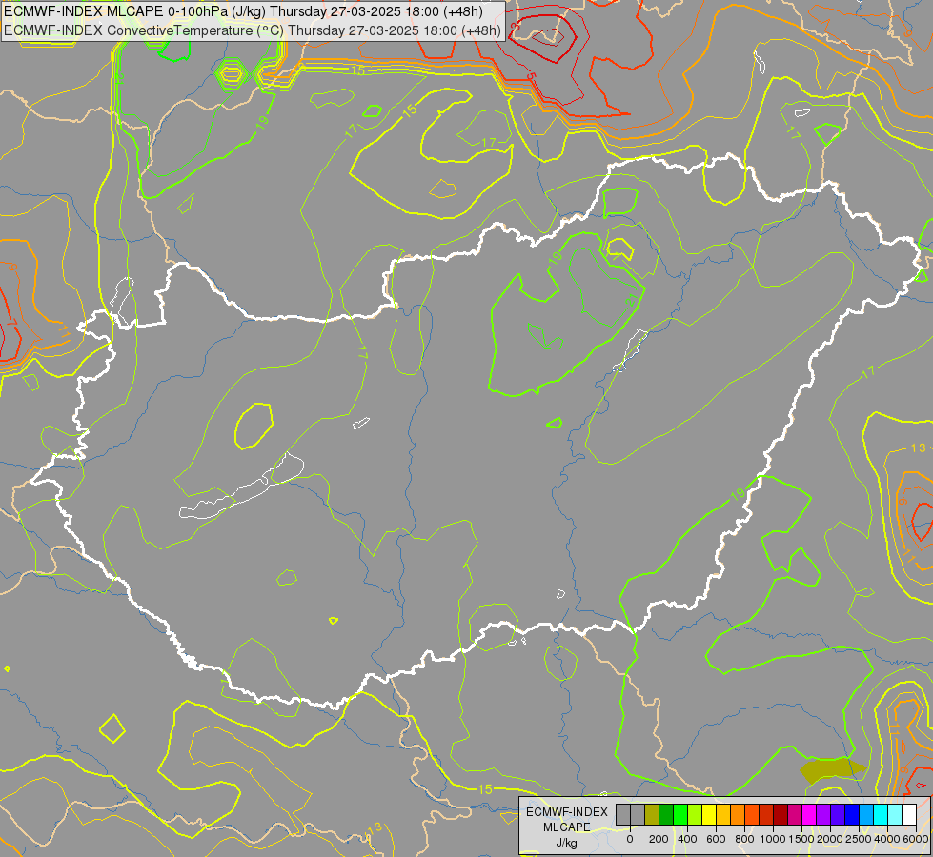This screenshot has width=933, height=857.
Task: Click the red-orange swatch starting at 800
Action: tap(752, 814)
